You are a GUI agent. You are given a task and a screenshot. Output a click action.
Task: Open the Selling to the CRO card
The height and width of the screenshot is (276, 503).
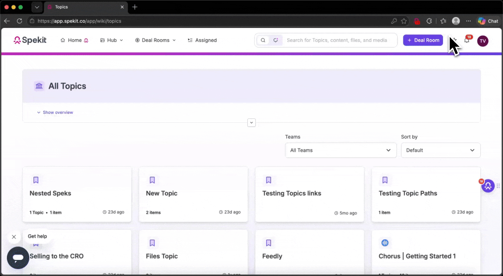pyautogui.click(x=77, y=253)
